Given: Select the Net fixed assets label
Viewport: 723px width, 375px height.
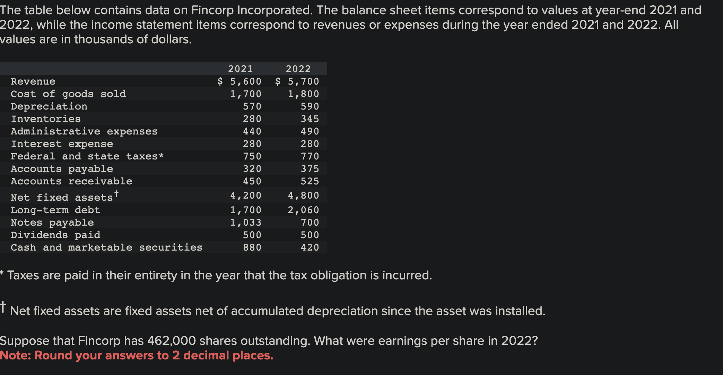Looking at the screenshot, I should click(x=62, y=197).
